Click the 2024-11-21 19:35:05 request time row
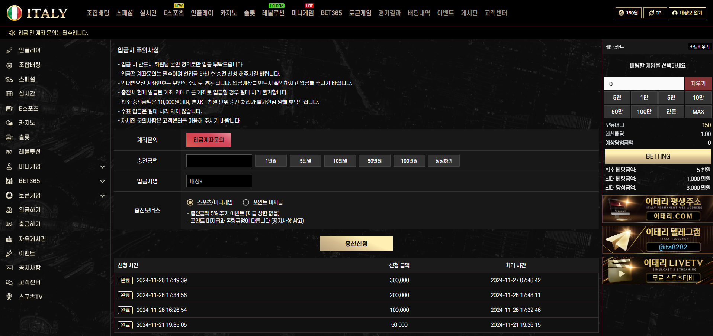The image size is (713, 336). click(x=161, y=325)
